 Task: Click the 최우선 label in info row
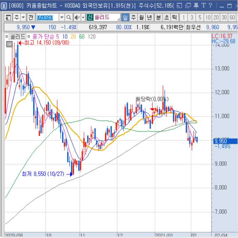(193, 27)
